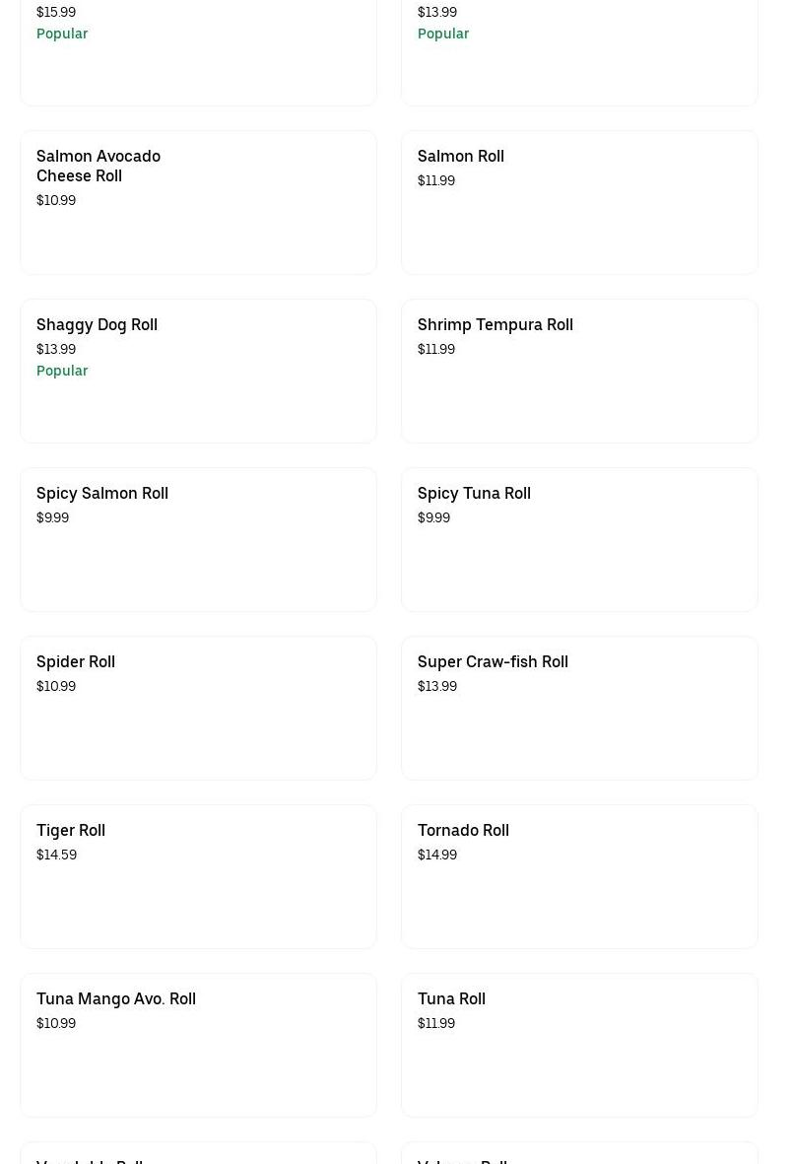Click the $10.99 price under Spider Roll

click(56, 686)
